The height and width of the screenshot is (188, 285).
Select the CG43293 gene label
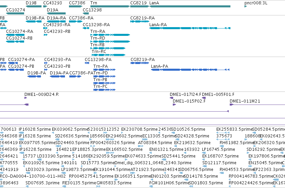coord(53,3)
